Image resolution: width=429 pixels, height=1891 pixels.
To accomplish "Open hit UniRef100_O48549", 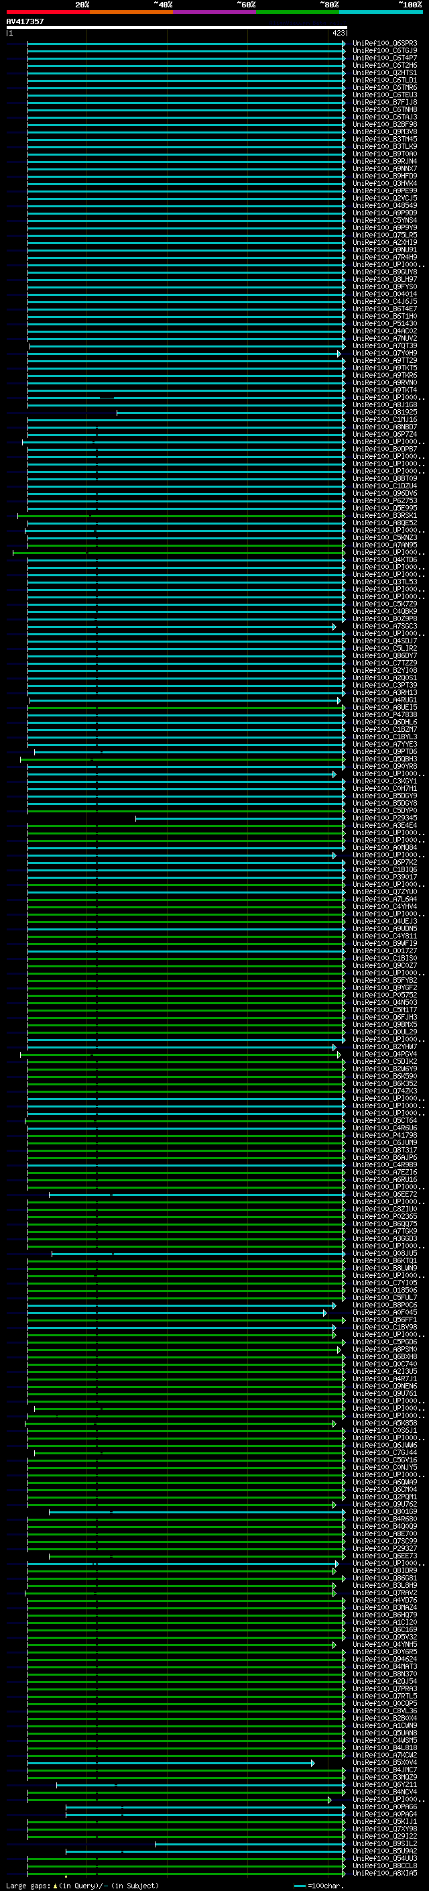I will (384, 205).
